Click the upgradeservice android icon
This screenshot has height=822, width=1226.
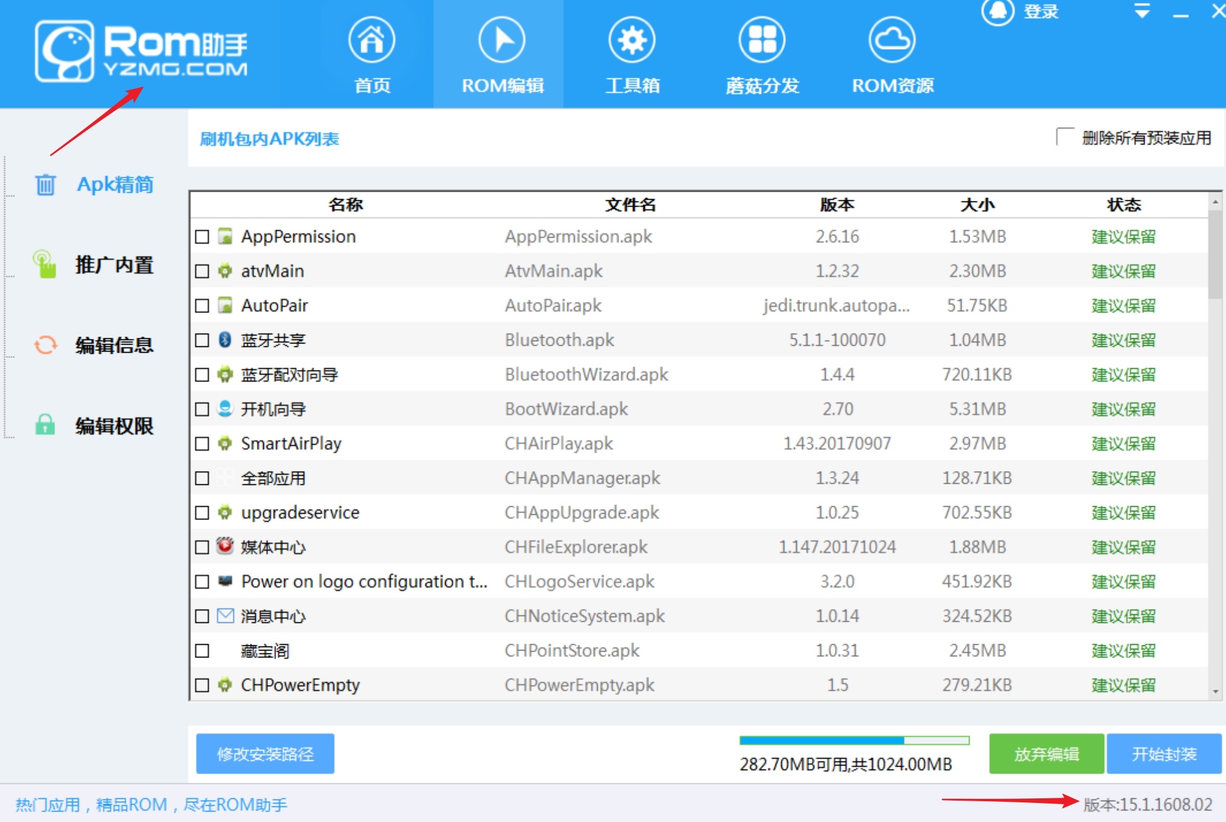tap(225, 512)
